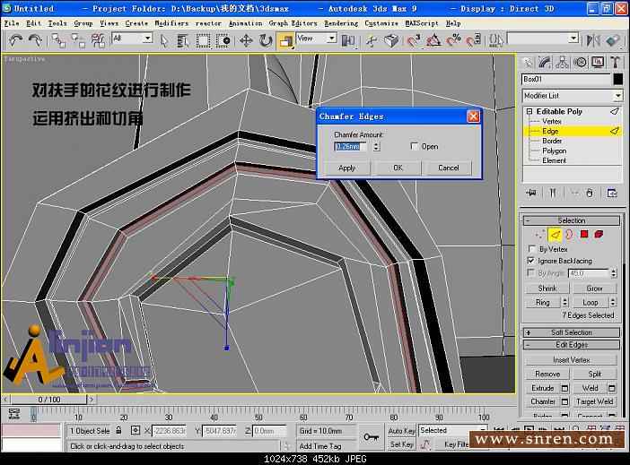
Task: Open the Rendering menu
Action: click(340, 23)
